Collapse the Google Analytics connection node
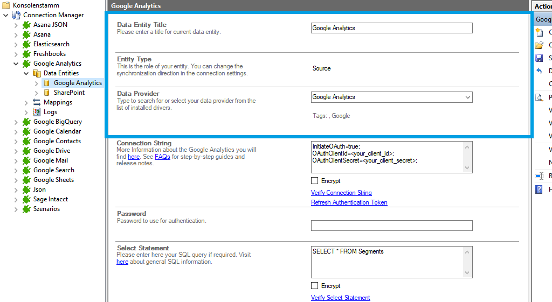Screen dimensions: 552x302 [x=16, y=64]
